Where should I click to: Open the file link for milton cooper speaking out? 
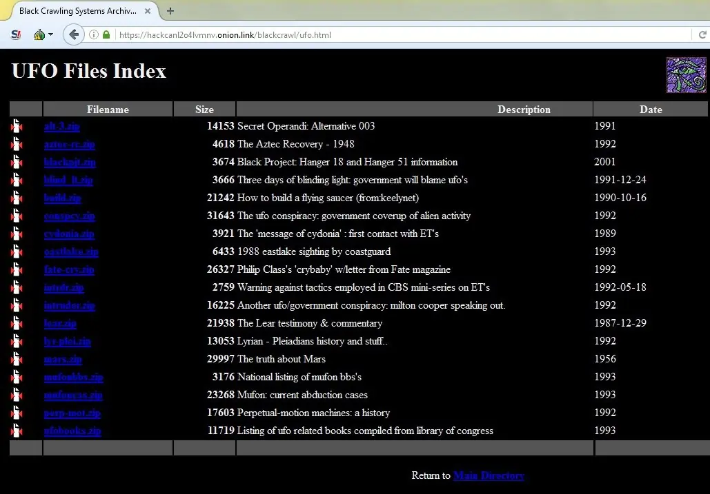[x=69, y=305]
